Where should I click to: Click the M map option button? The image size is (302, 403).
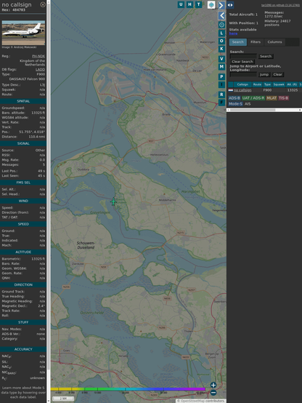[221, 67]
